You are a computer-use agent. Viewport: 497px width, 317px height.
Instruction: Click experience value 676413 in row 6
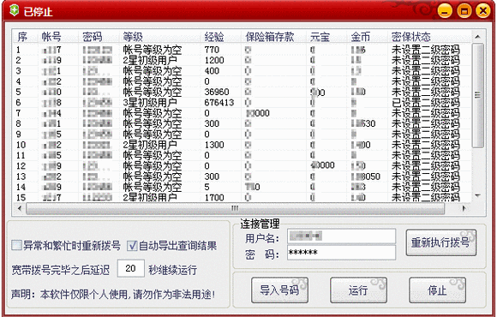[x=219, y=103]
